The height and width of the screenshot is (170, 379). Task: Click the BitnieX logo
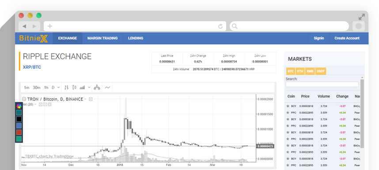click(34, 38)
